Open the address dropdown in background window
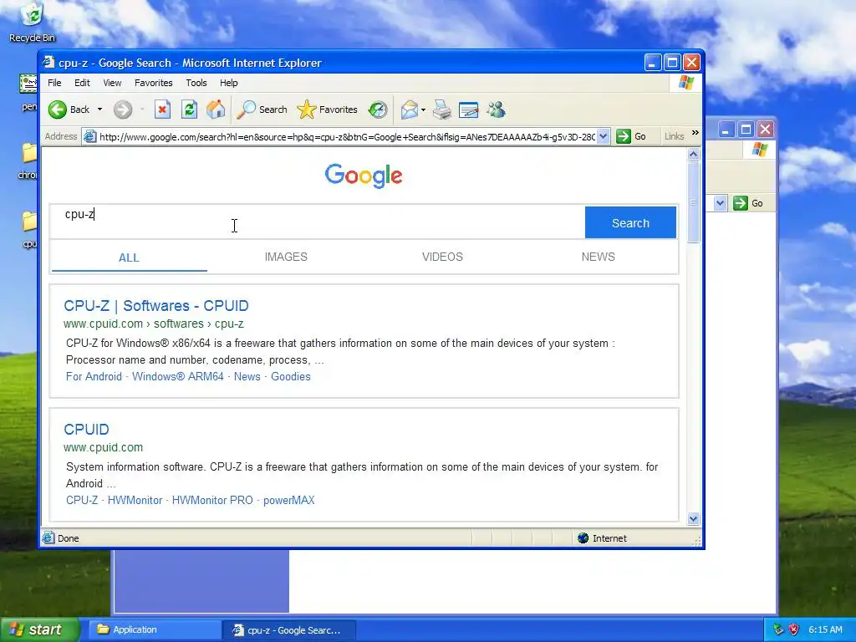Viewport: 856px width, 642px height. pyautogui.click(x=720, y=203)
